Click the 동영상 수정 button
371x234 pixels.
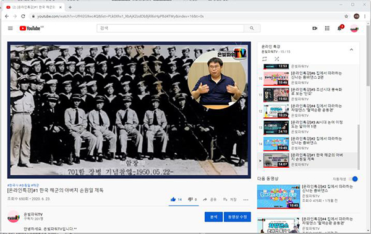[237, 217]
